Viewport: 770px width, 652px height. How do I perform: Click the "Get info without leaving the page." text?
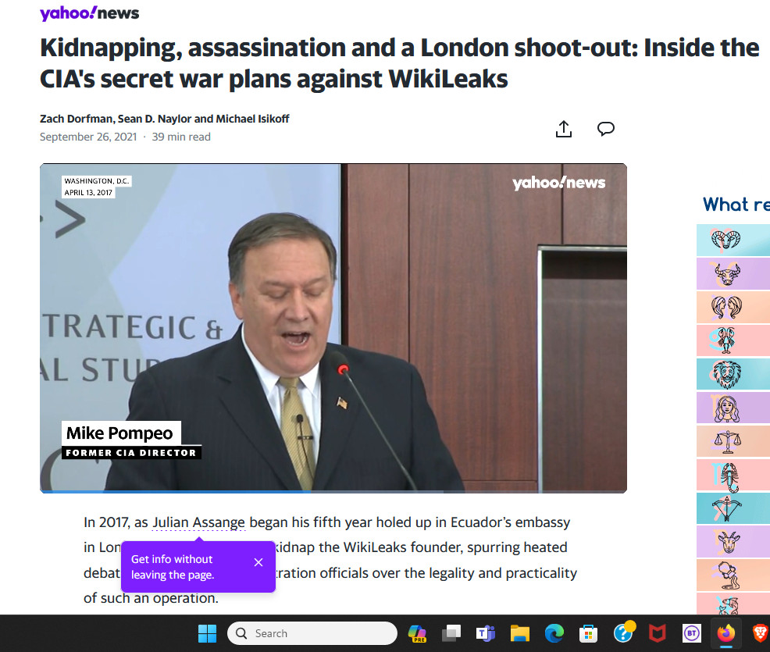pyautogui.click(x=173, y=567)
